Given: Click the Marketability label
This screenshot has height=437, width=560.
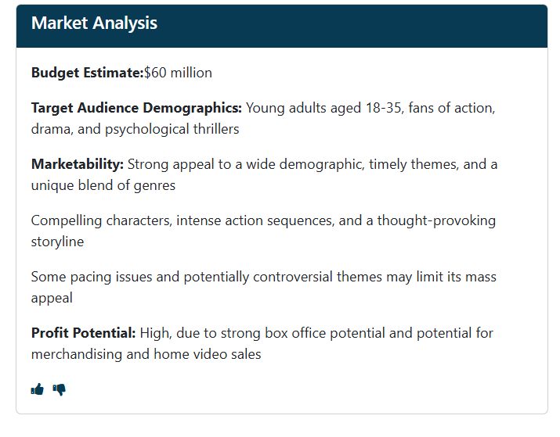Looking at the screenshot, I should pos(78,164).
